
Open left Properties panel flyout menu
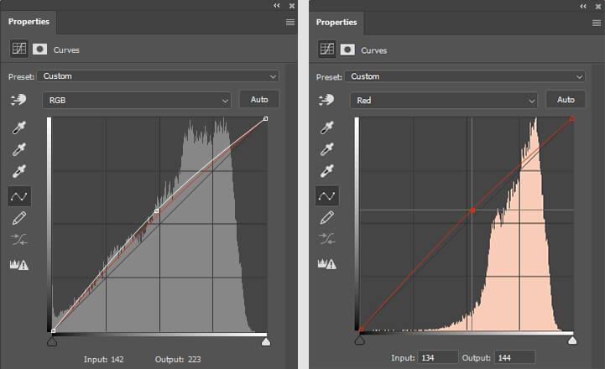(x=290, y=23)
